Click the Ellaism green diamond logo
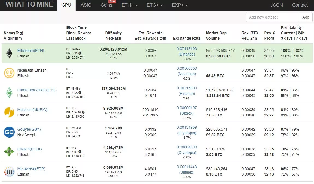Viewport: 314px width, 184px height. pos(9,152)
